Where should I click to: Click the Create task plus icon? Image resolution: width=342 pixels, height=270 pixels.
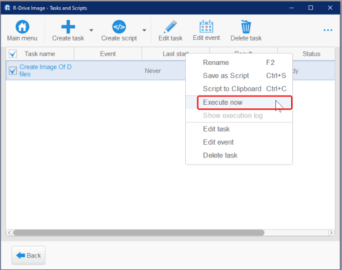pyautogui.click(x=68, y=27)
